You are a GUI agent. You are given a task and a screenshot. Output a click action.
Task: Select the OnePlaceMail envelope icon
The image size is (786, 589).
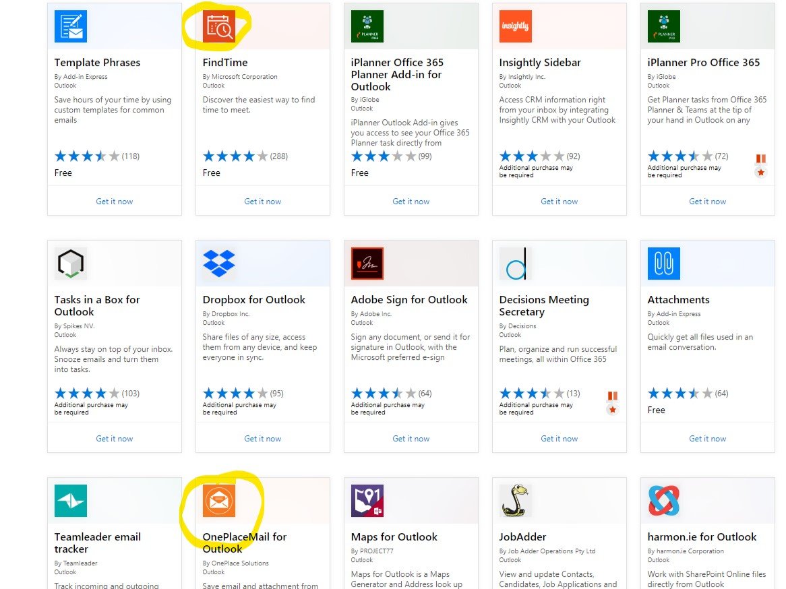click(x=219, y=501)
